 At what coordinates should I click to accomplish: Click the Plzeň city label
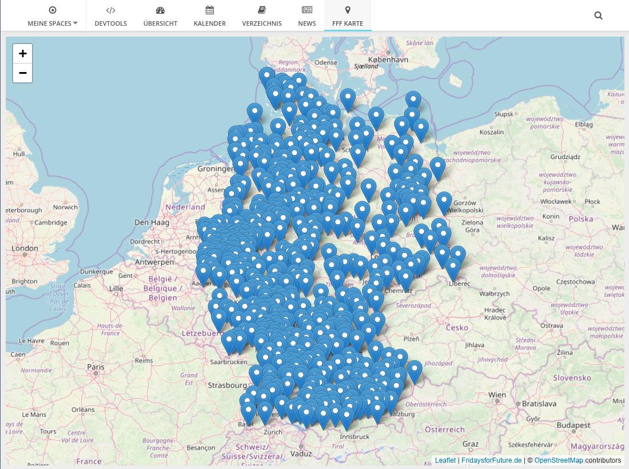tap(411, 339)
